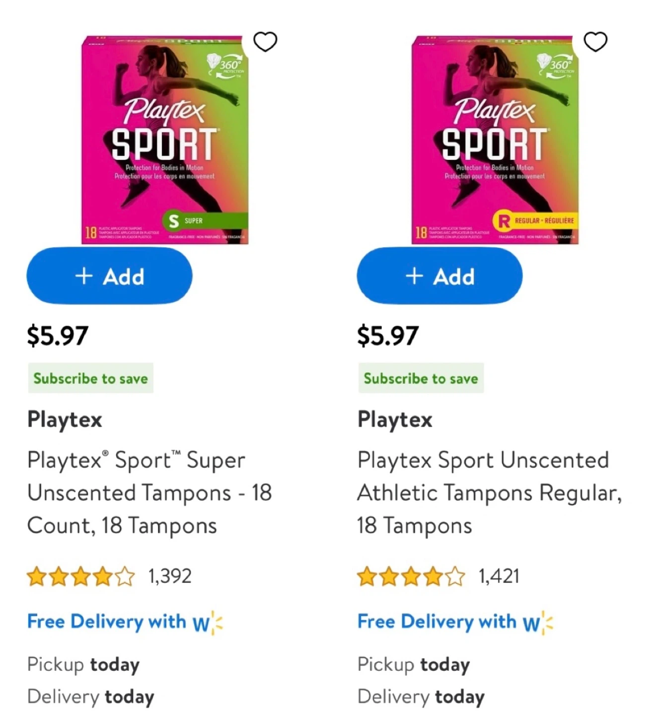Click the 1,421 reviews count
The height and width of the screenshot is (715, 660).
(499, 576)
